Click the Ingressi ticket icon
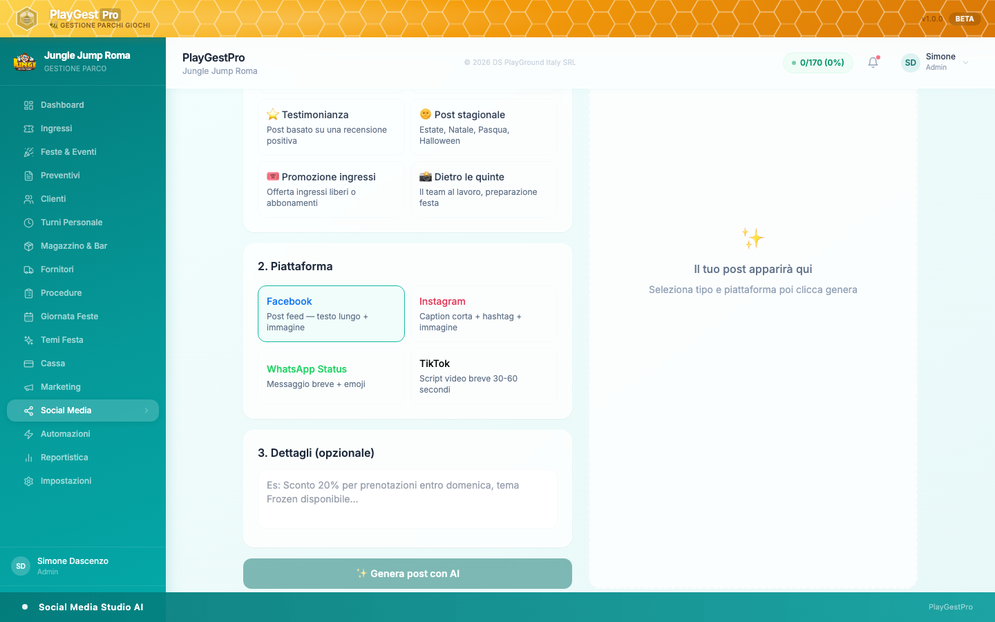Image resolution: width=995 pixels, height=622 pixels. pyautogui.click(x=28, y=129)
